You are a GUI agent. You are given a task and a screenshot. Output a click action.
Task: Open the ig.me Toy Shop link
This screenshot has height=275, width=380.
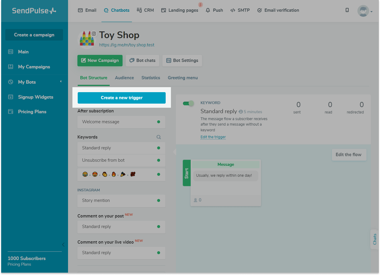127,45
